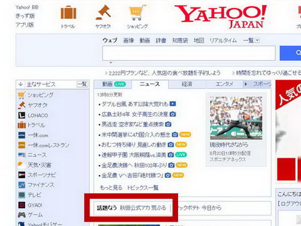This screenshot has height=226, width=301.
Task: Open headline ダブル台風 あす以降大荒れも
Action: [135, 104]
